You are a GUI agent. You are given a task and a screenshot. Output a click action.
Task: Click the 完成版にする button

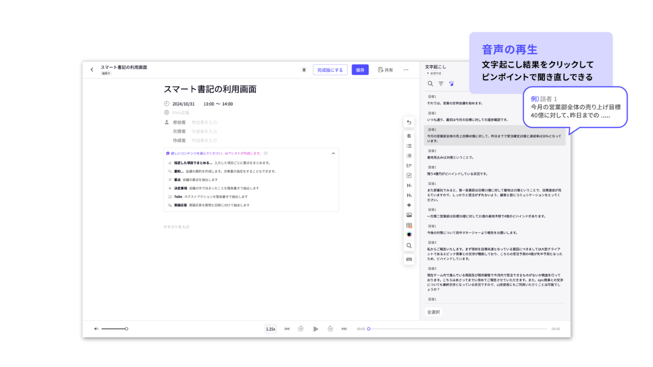(330, 70)
